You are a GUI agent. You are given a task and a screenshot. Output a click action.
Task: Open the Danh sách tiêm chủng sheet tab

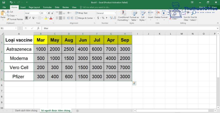(x=26, y=111)
